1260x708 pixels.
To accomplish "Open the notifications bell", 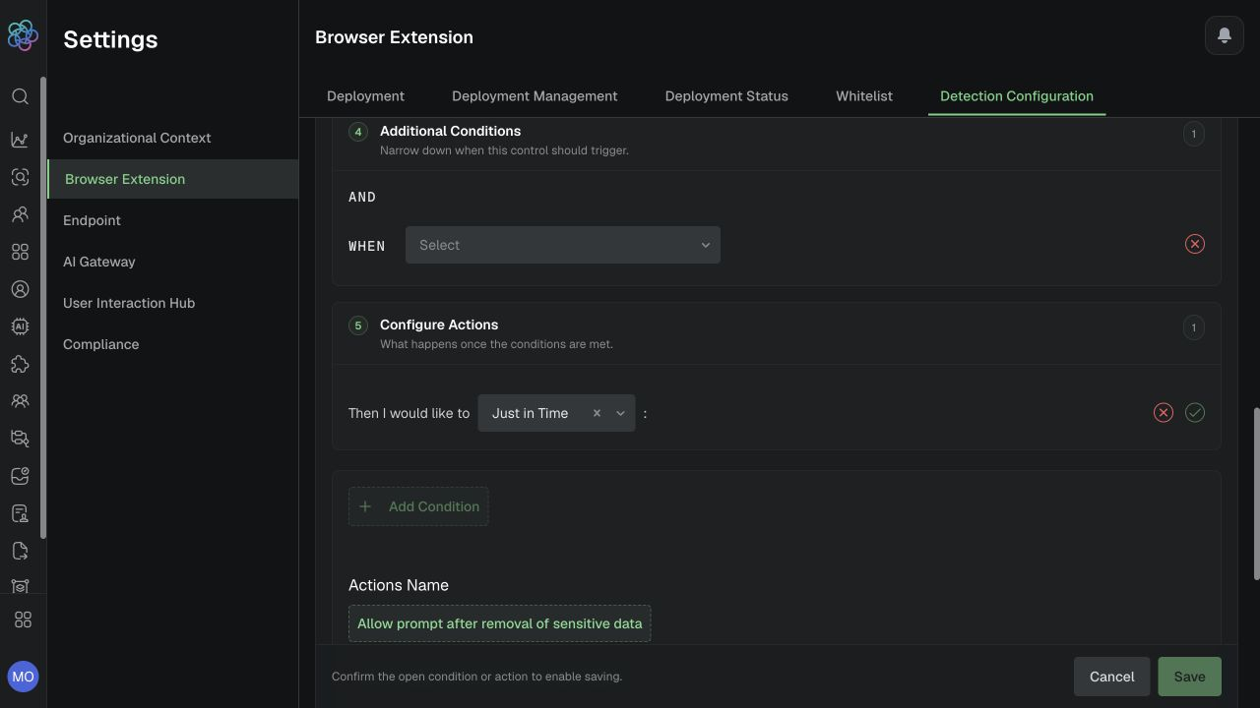I will point(1225,35).
